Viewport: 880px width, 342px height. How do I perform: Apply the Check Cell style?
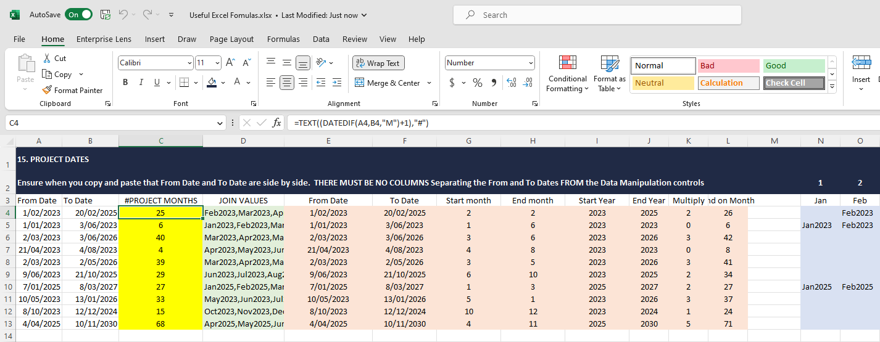click(793, 83)
